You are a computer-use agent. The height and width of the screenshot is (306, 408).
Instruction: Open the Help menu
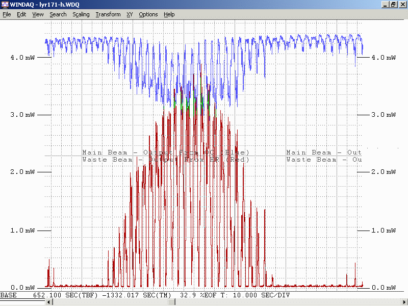169,14
